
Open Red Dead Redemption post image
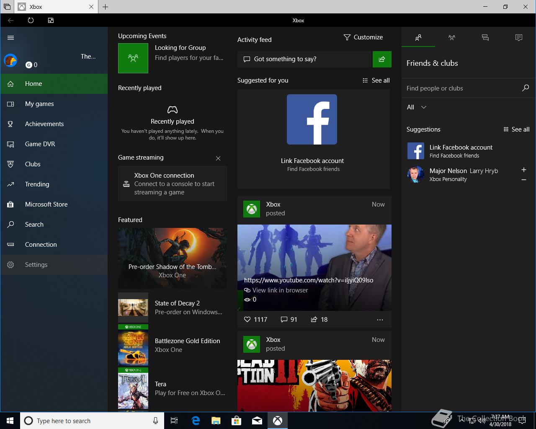314,385
